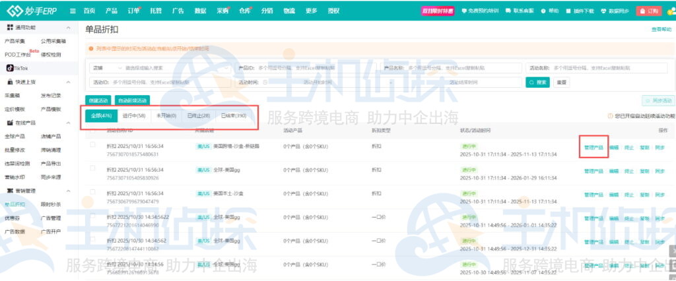The width and height of the screenshot is (676, 281).
Task: Click 管理产品 for first discount row
Action: click(x=593, y=147)
